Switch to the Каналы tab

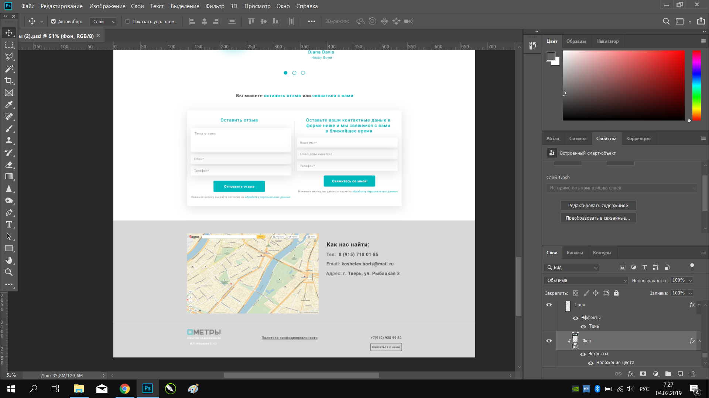pos(575,253)
